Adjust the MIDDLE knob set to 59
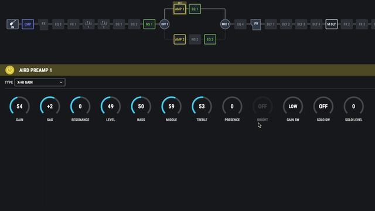The image size is (375, 211). [x=171, y=106]
